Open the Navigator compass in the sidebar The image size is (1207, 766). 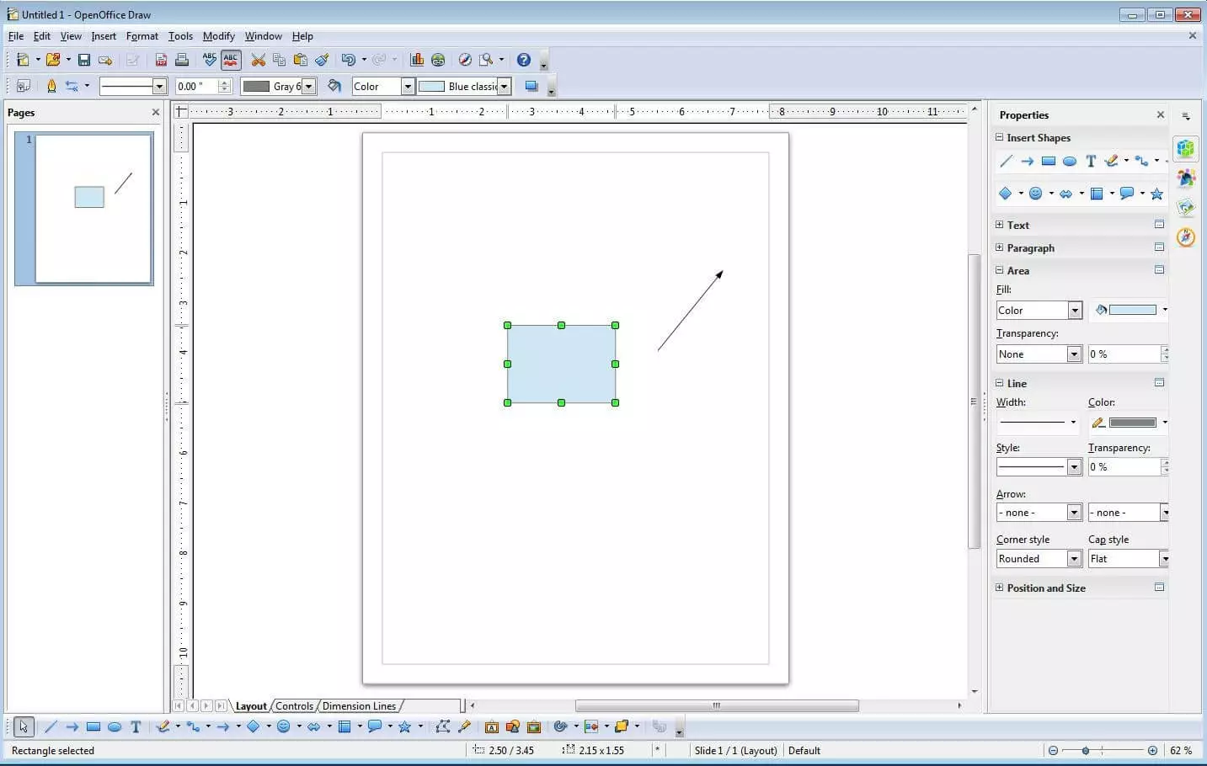point(1186,237)
